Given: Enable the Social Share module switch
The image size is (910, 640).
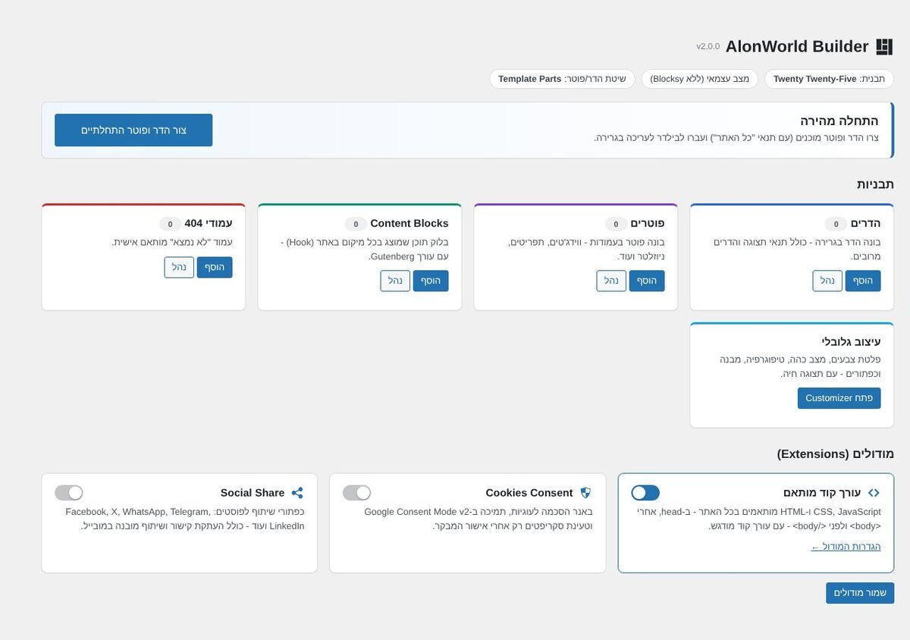Looking at the screenshot, I should pyautogui.click(x=69, y=493).
